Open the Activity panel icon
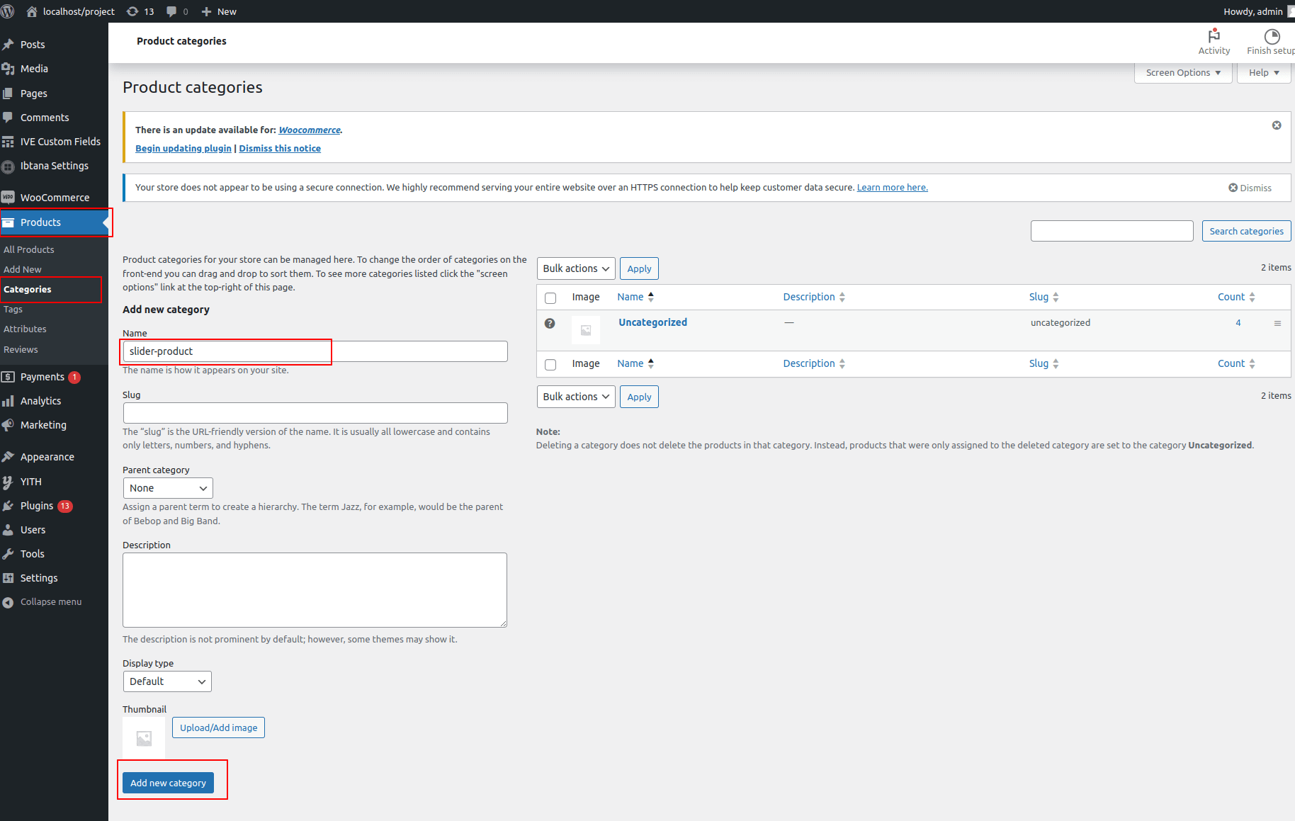The width and height of the screenshot is (1295, 821). 1214,36
